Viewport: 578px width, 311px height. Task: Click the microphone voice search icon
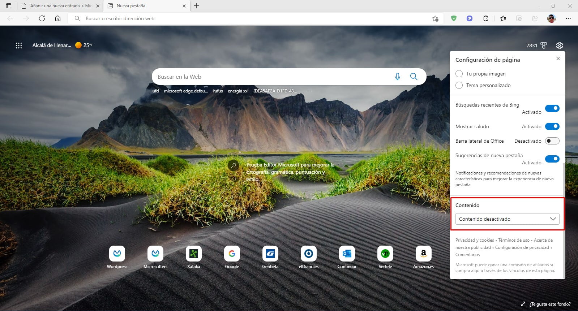397,77
